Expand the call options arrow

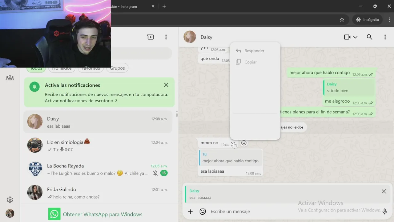(x=355, y=37)
